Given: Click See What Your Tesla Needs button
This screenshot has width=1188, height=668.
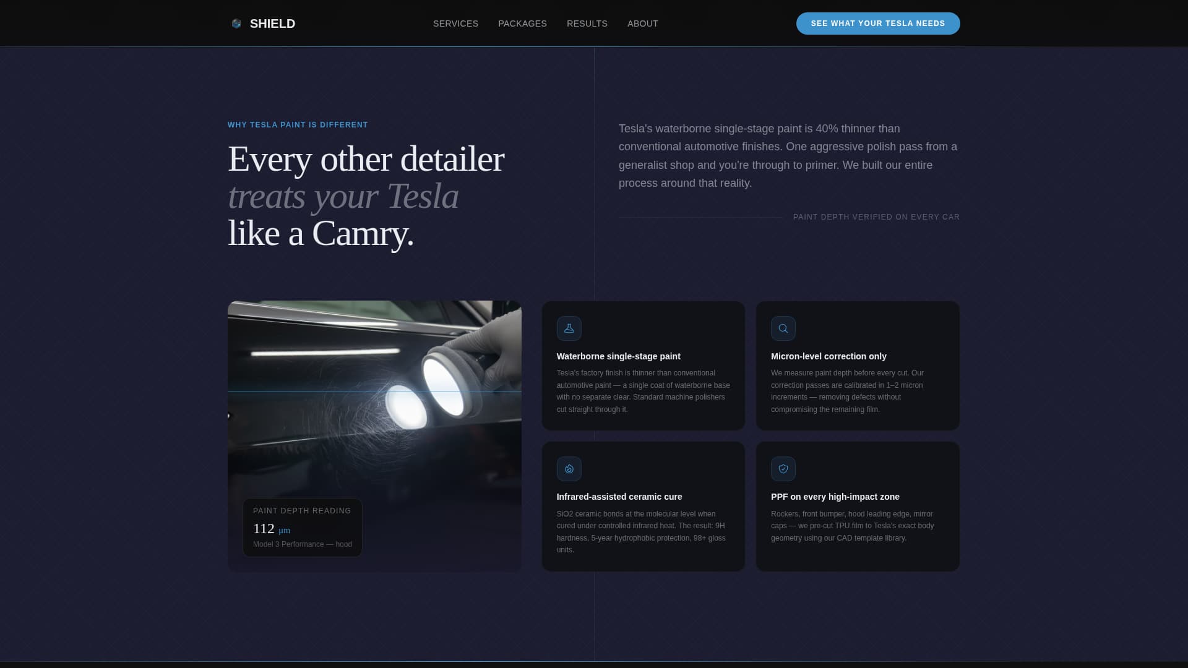Looking at the screenshot, I should [877, 24].
